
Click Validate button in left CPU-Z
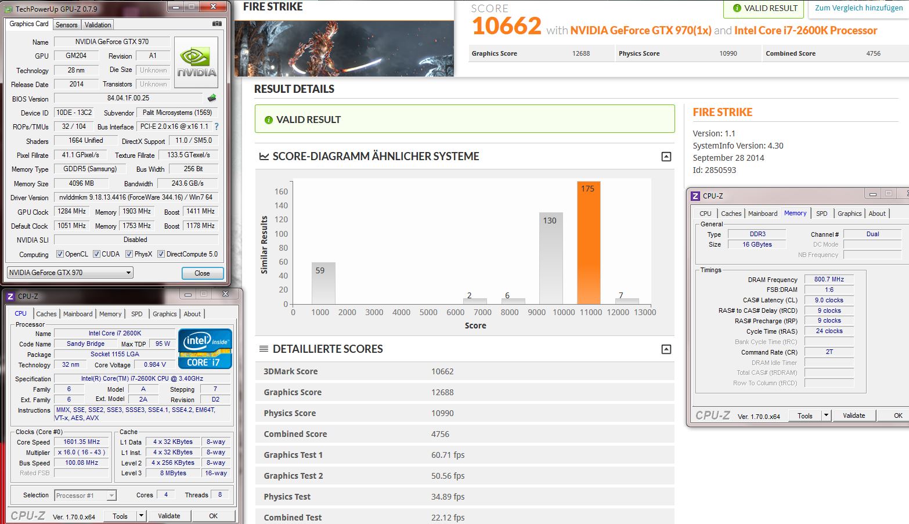coord(169,516)
